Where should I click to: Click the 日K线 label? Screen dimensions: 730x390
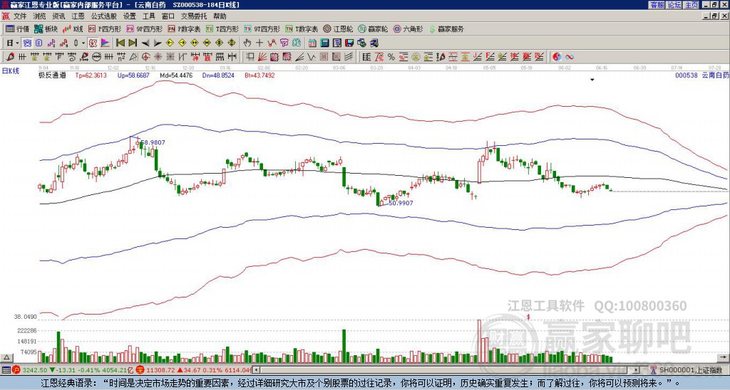(x=11, y=70)
